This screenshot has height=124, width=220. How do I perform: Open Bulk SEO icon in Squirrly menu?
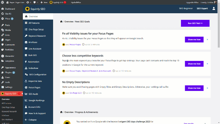(x=26, y=55)
